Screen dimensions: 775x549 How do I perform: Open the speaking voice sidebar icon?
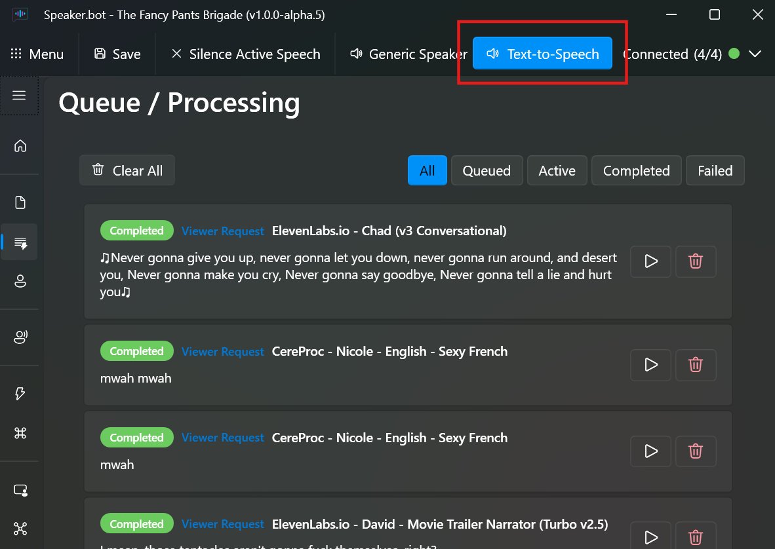pyautogui.click(x=20, y=337)
